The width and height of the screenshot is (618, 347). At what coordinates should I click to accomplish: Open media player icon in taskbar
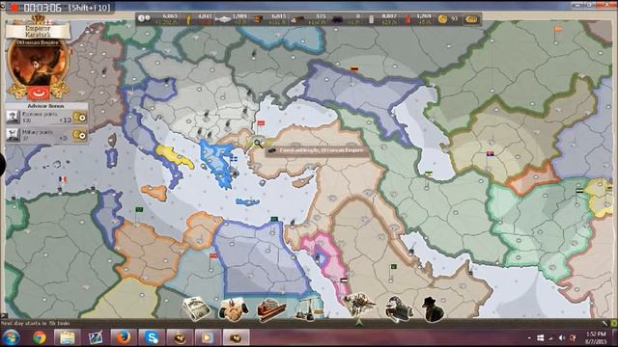(207, 337)
